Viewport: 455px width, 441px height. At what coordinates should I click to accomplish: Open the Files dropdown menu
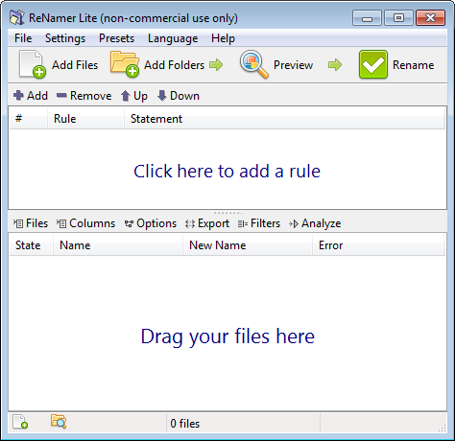31,223
